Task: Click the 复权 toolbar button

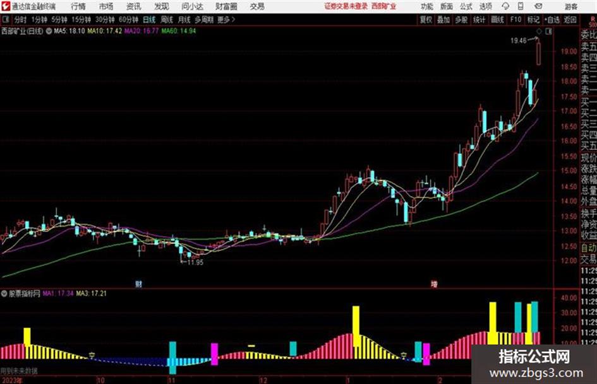Action: pyautogui.click(x=426, y=20)
